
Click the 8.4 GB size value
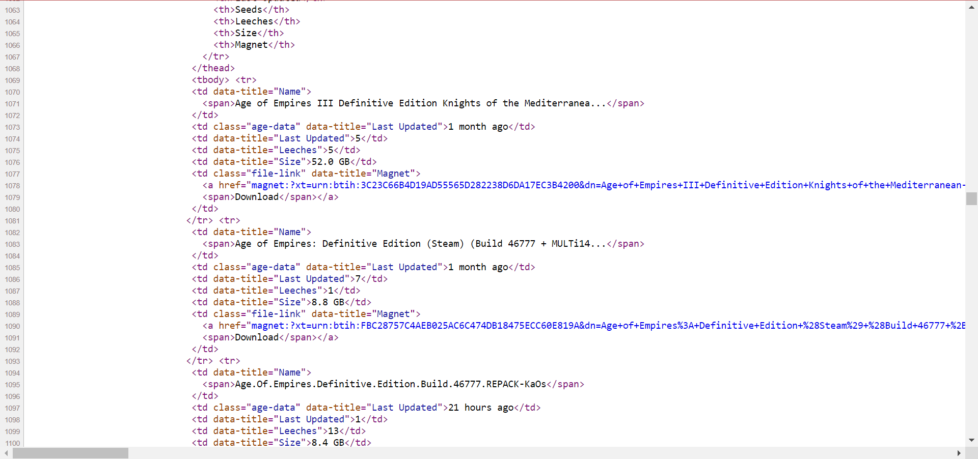pos(328,443)
